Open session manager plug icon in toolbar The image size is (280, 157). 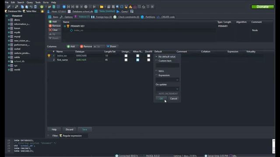point(9,7)
